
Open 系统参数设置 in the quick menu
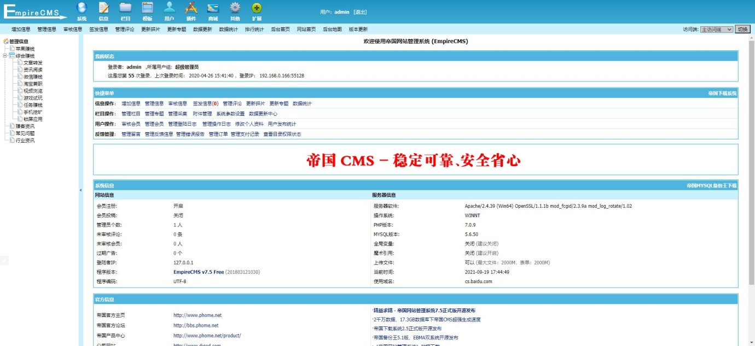pos(230,114)
